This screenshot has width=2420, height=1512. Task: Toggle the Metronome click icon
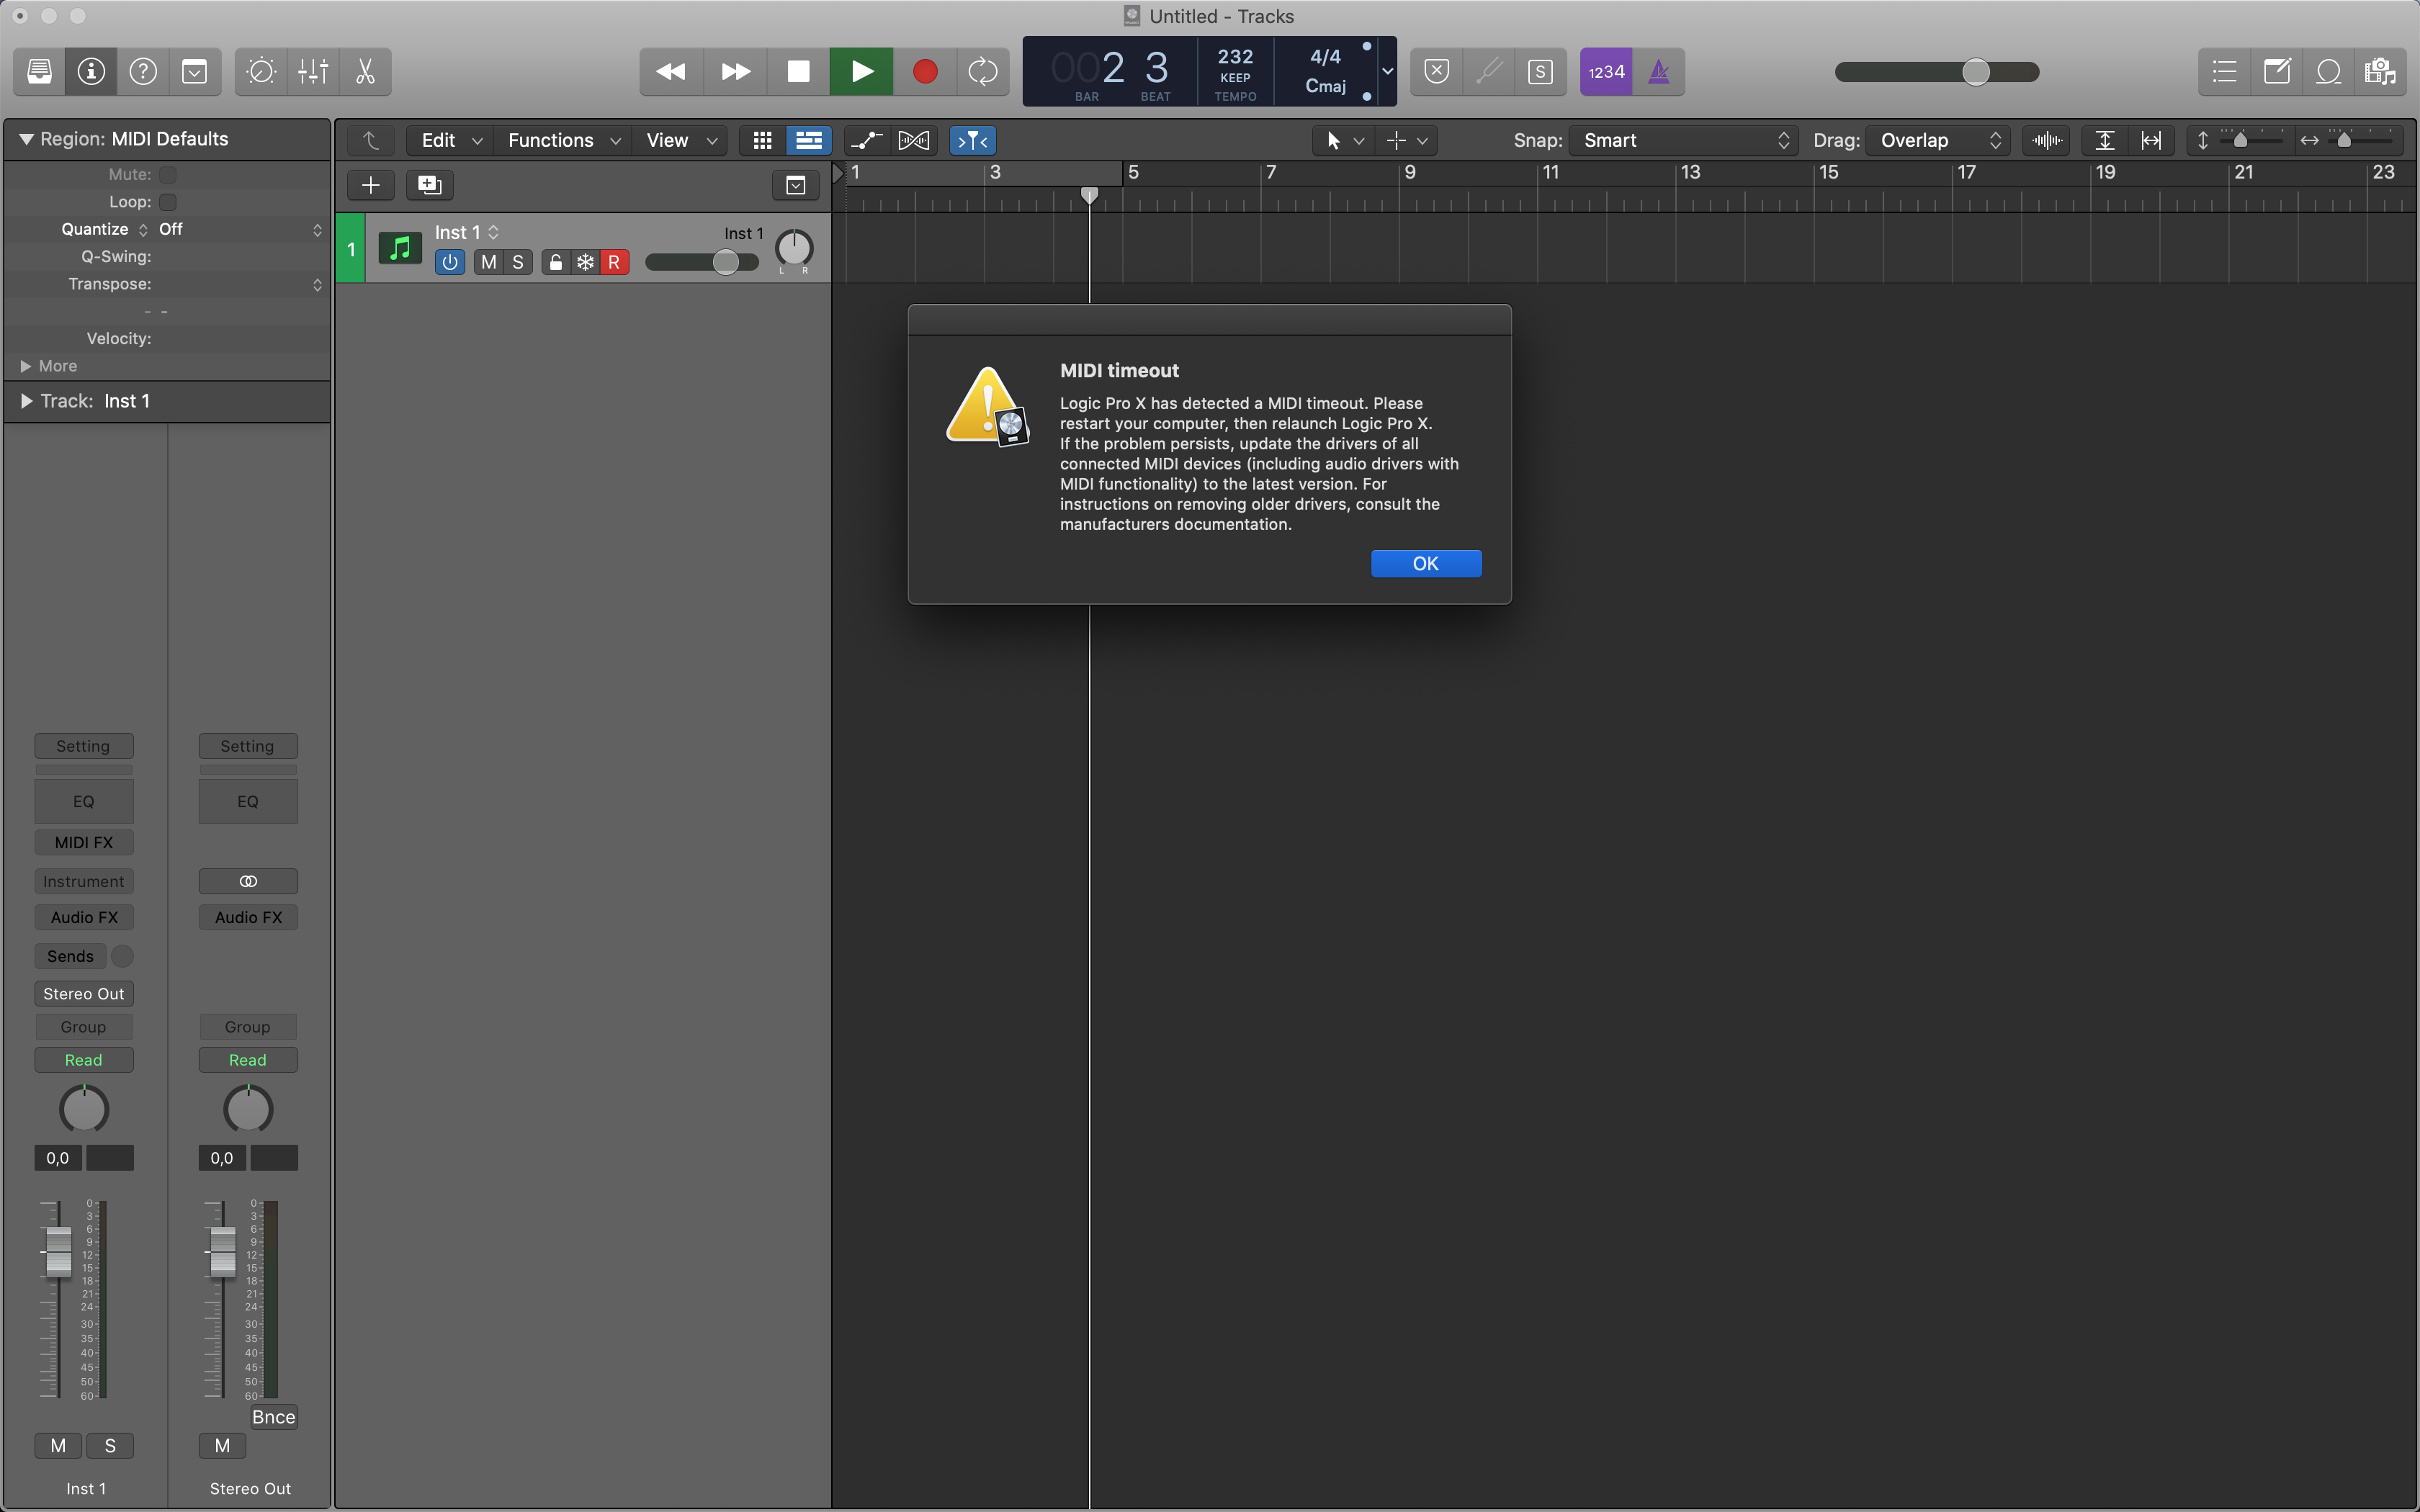(x=1658, y=71)
